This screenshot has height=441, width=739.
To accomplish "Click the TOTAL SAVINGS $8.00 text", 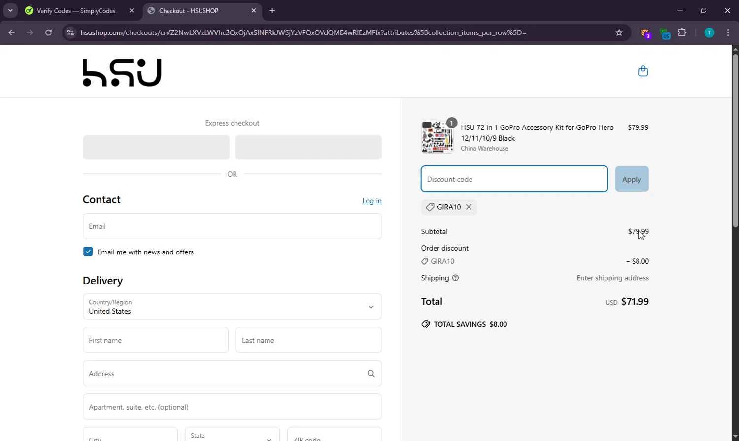I will coord(470,324).
